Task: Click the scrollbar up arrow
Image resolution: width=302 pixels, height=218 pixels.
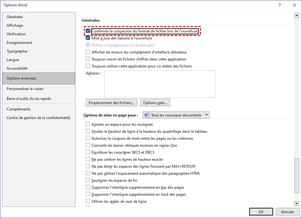Action: (x=297, y=15)
